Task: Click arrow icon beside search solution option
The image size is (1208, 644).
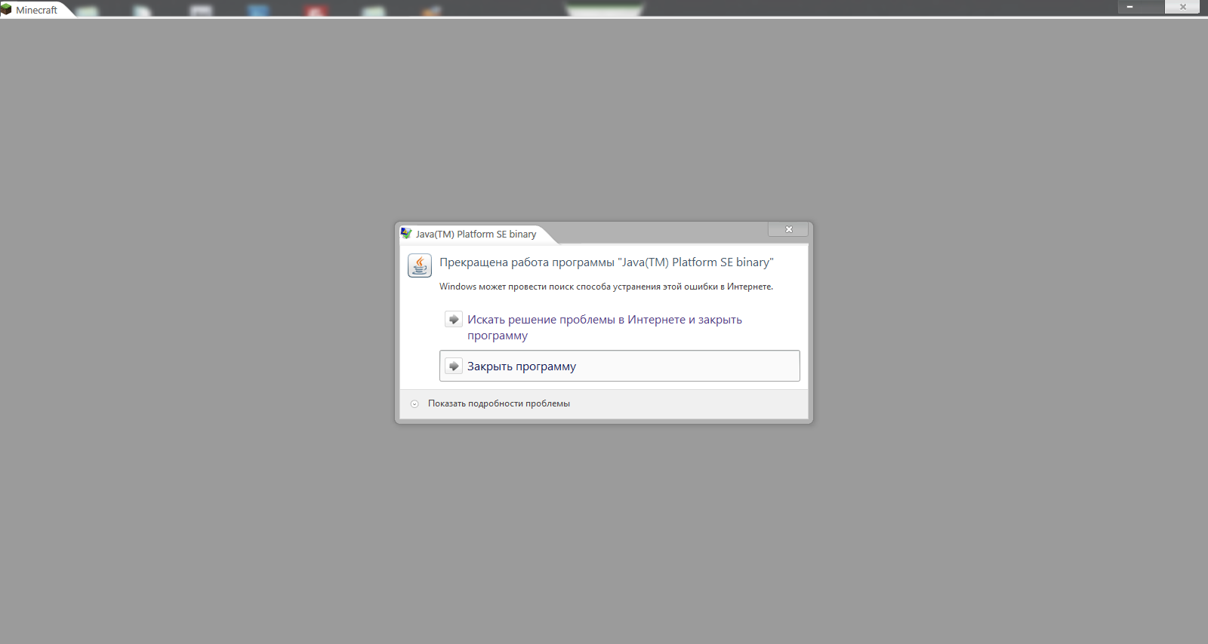Action: pos(454,320)
